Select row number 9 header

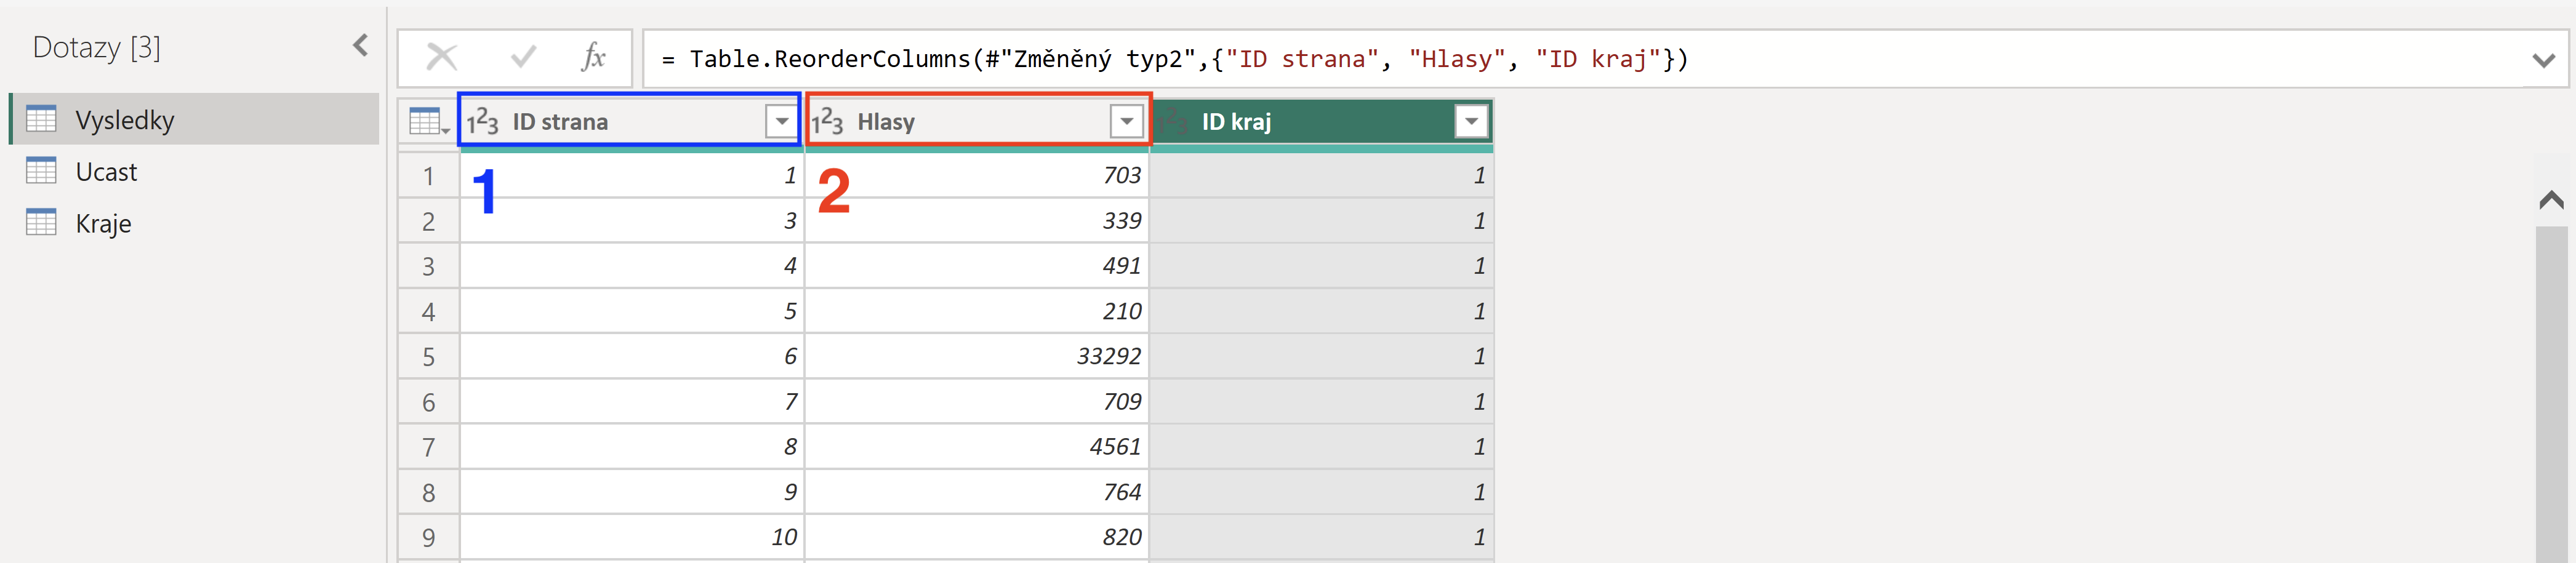tap(429, 538)
